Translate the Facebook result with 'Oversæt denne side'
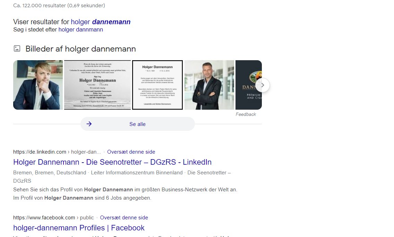This screenshot has height=237, width=394. 124,217
